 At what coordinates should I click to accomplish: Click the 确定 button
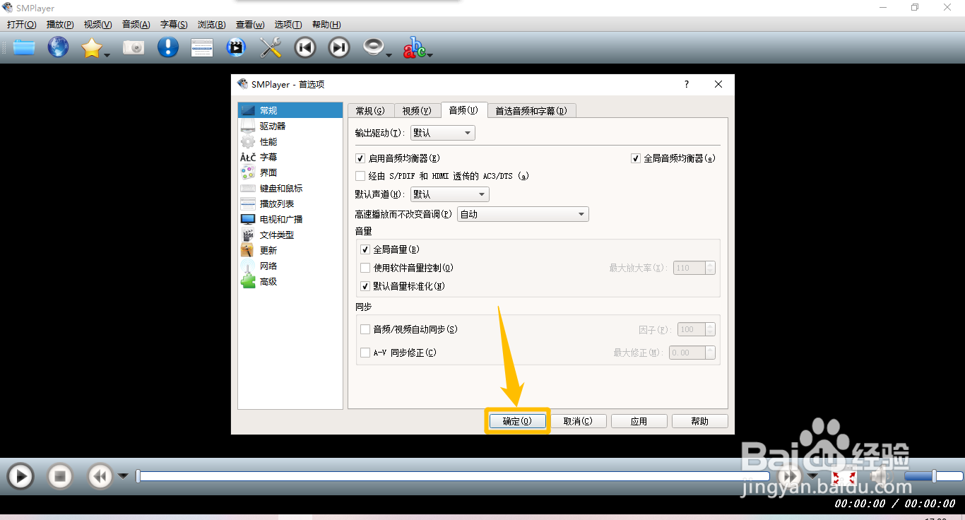click(x=517, y=421)
